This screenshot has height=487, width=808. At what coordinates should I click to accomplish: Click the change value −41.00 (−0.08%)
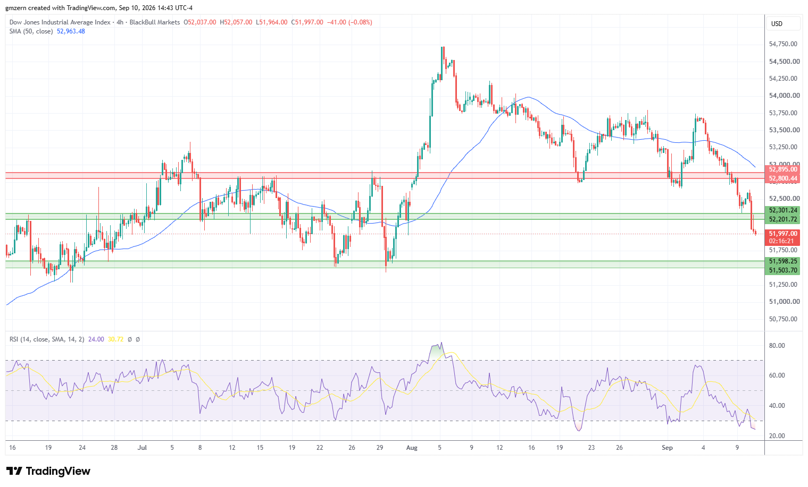click(349, 22)
